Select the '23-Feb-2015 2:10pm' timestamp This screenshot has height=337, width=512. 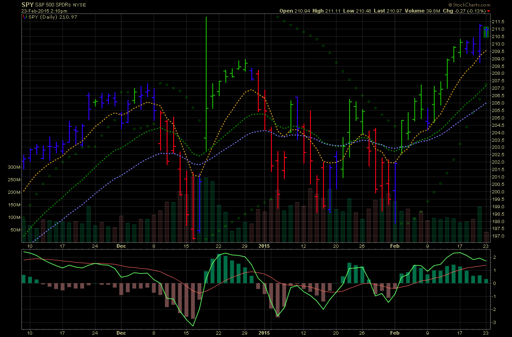[44, 11]
